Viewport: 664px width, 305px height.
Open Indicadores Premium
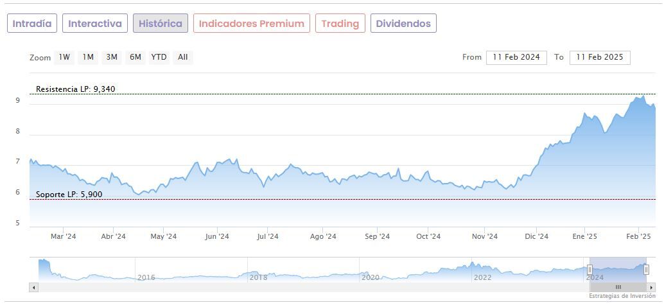click(251, 24)
